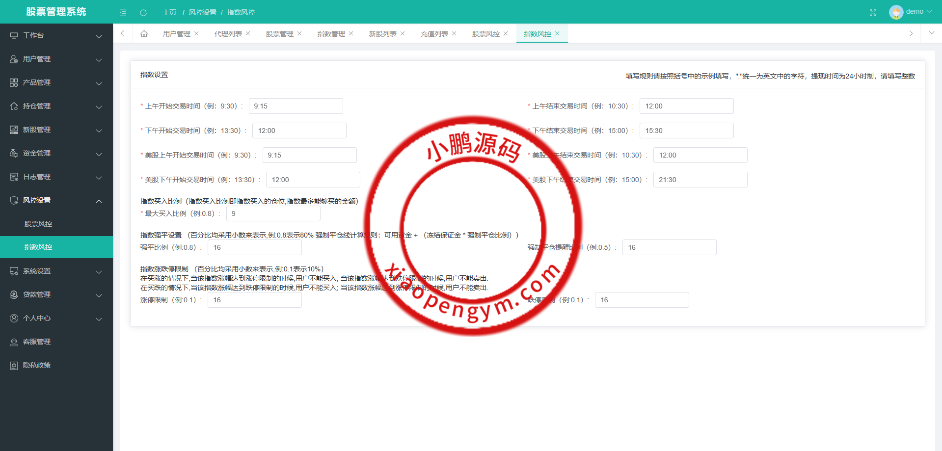
Task: Click the 涨停限制 input field
Action: pos(254,300)
